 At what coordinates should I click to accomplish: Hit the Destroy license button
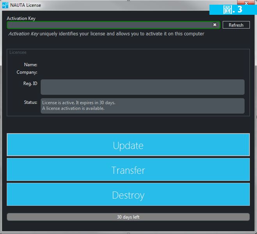[128, 195]
